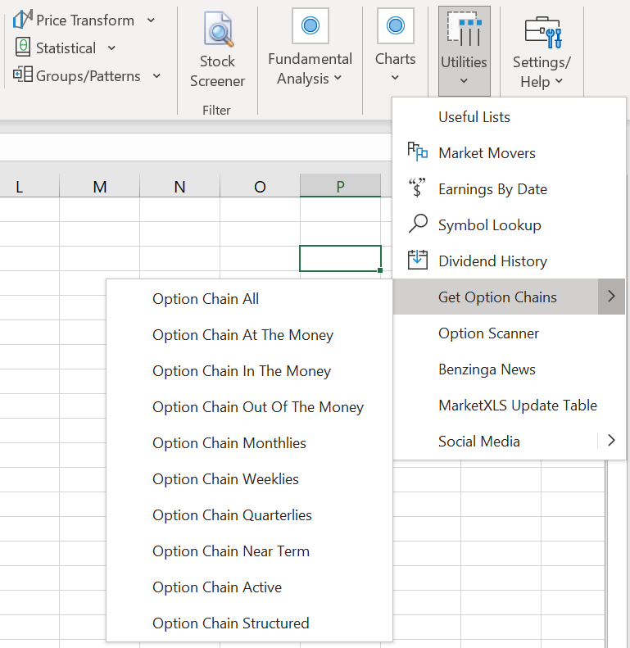Screen dimensions: 630x648
Task: Click the Settings/Help label
Action: point(542,72)
